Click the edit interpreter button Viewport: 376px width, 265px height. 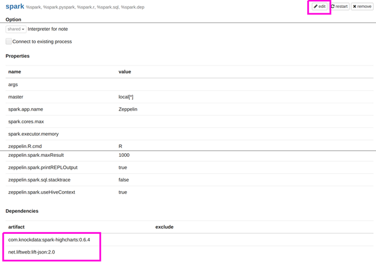pyautogui.click(x=319, y=7)
